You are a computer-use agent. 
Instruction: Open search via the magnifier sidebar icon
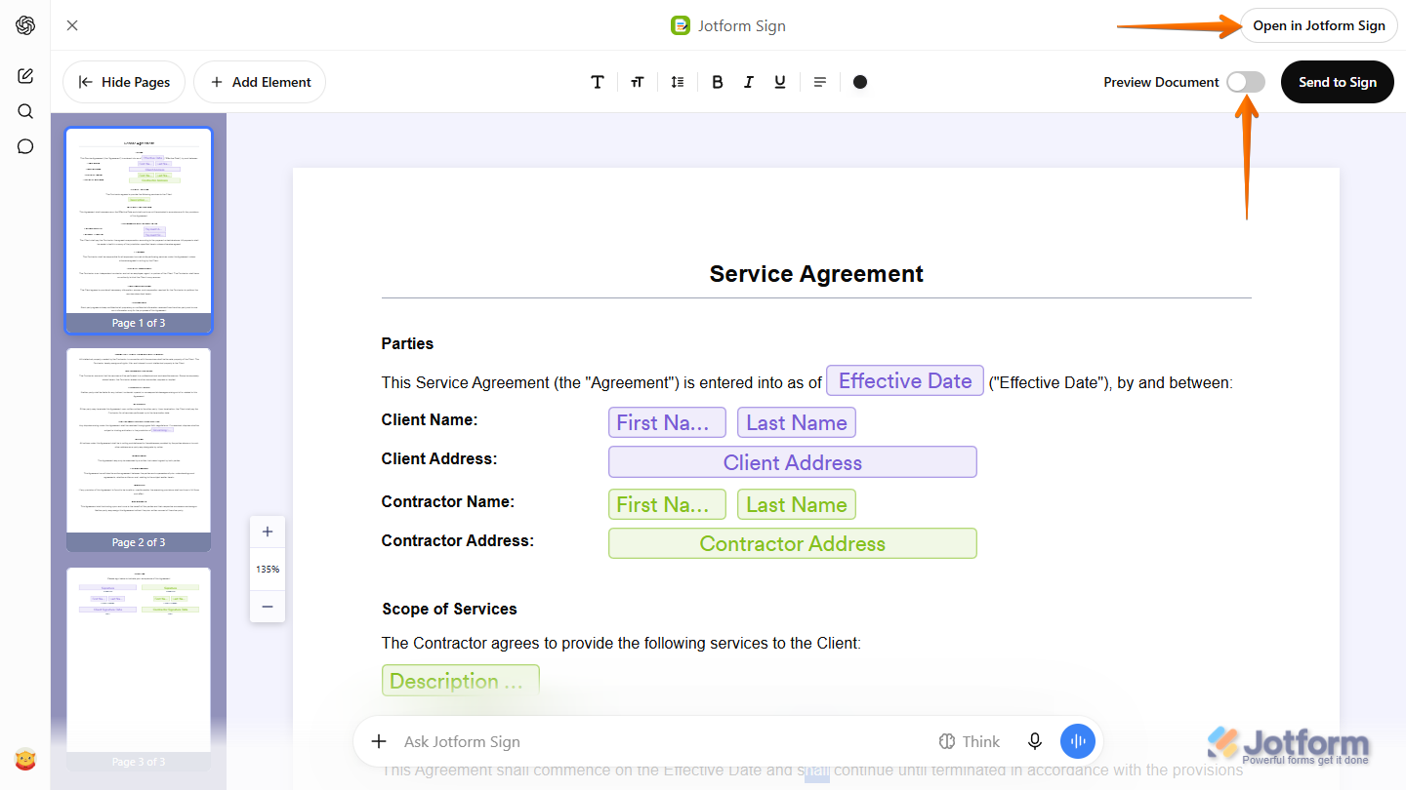25,111
